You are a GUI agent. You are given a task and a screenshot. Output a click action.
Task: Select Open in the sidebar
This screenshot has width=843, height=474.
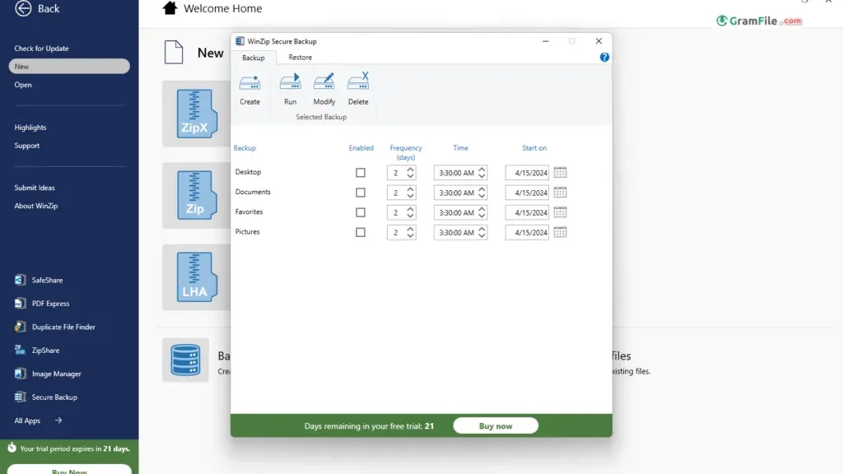[22, 85]
